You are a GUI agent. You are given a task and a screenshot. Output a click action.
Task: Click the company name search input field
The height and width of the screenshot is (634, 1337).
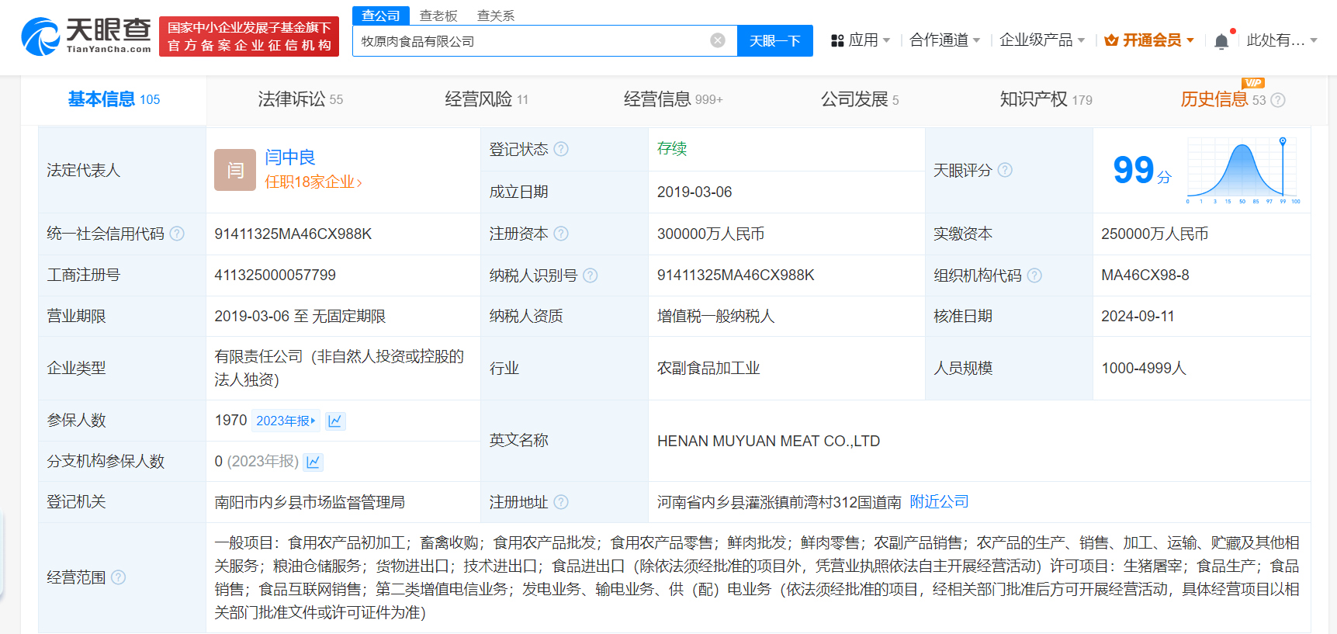coord(532,41)
